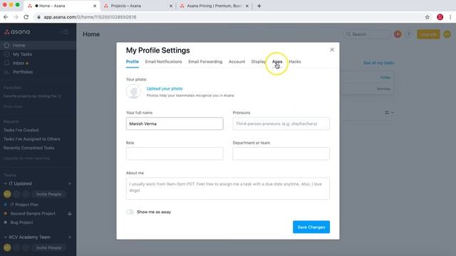Open Inbox in the sidebar

(x=19, y=63)
